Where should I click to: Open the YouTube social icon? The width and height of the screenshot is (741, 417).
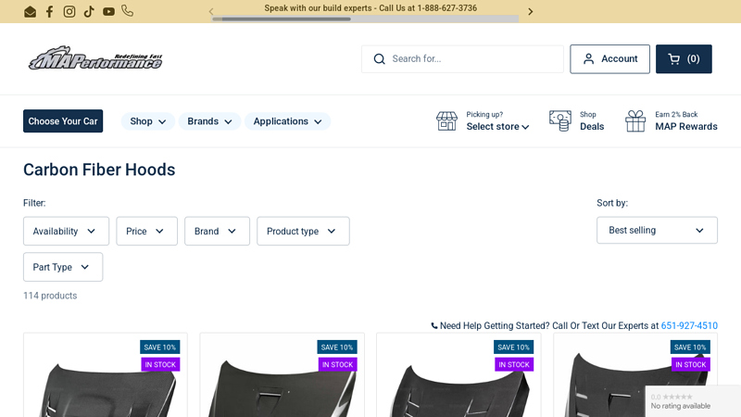pyautogui.click(x=108, y=12)
